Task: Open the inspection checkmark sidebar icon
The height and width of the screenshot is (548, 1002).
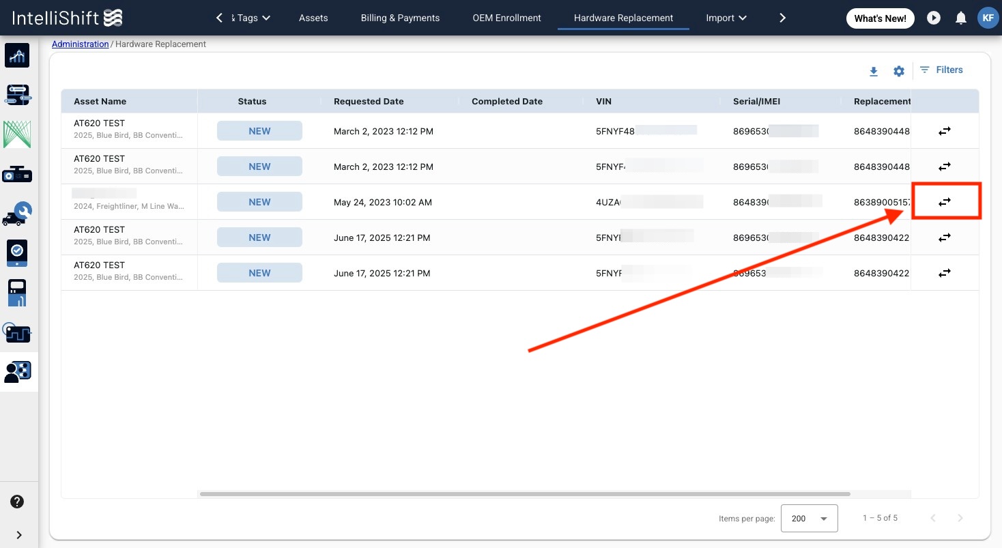Action: point(18,253)
